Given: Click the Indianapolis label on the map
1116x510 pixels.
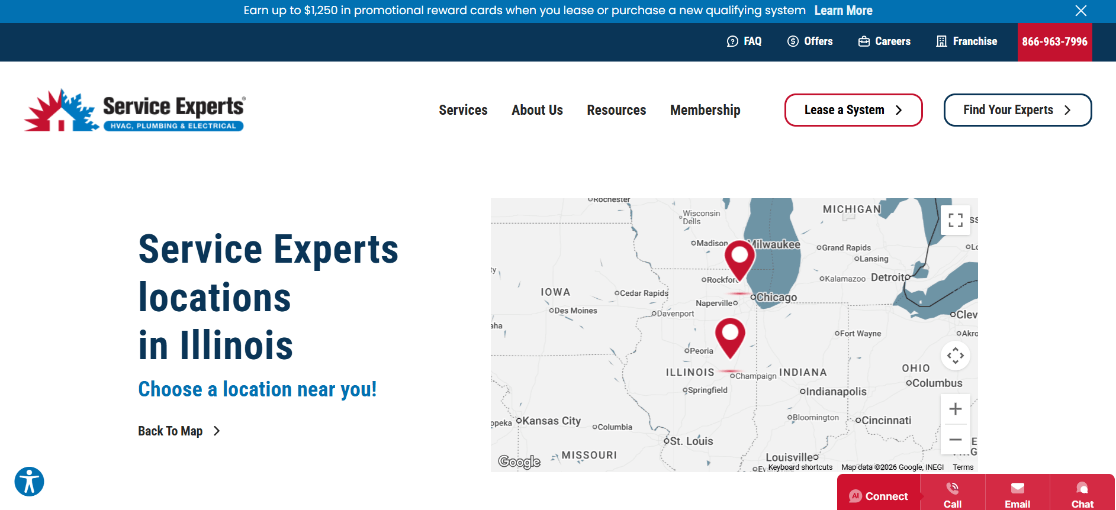Looking at the screenshot, I should 835,392.
